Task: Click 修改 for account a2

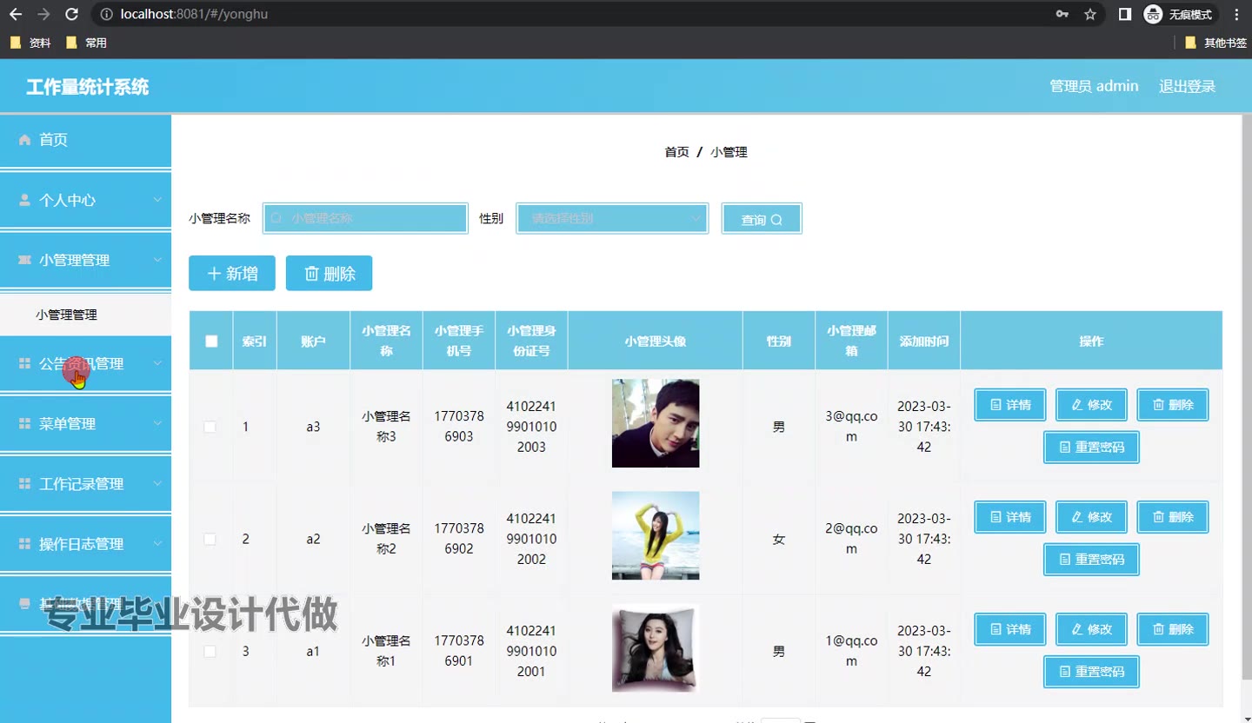Action: [1091, 517]
